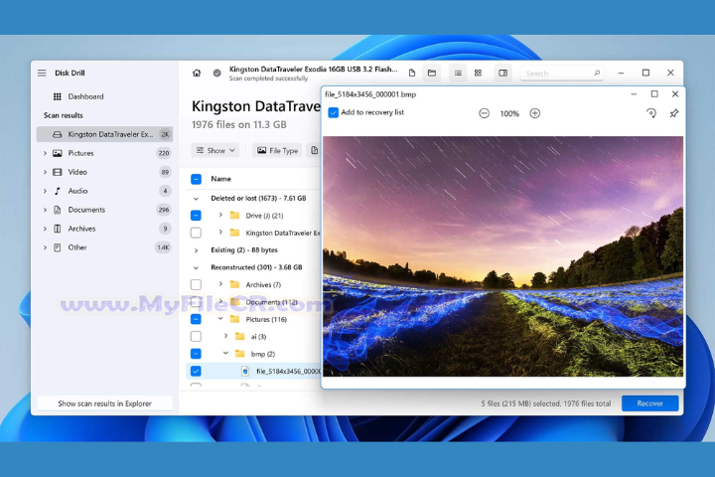Viewport: 715px width, 477px height.
Task: Click the Documents category icon
Action: 57,210
